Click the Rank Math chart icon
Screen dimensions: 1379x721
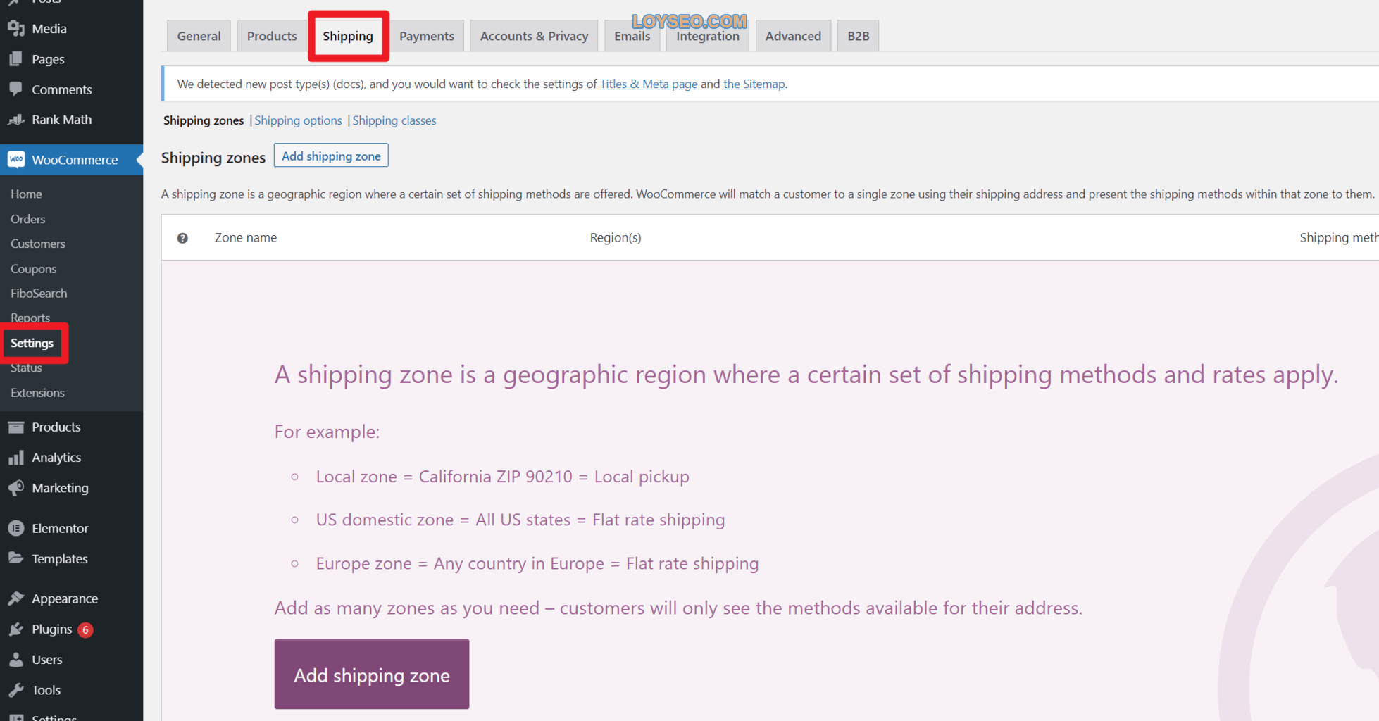15,119
